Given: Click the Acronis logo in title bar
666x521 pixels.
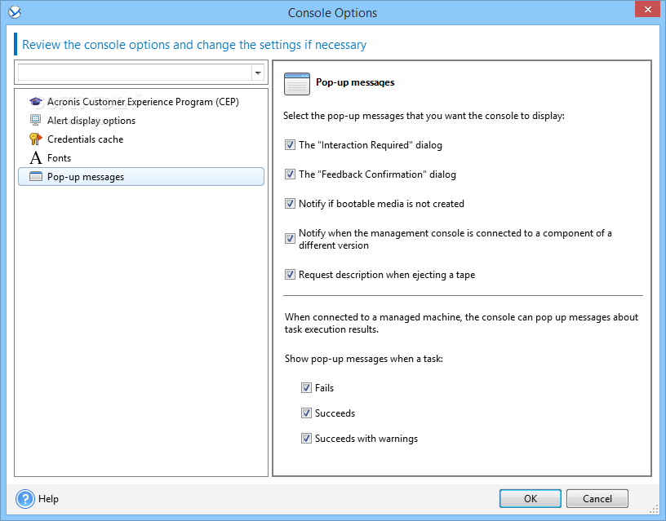Looking at the screenshot, I should (x=14, y=12).
